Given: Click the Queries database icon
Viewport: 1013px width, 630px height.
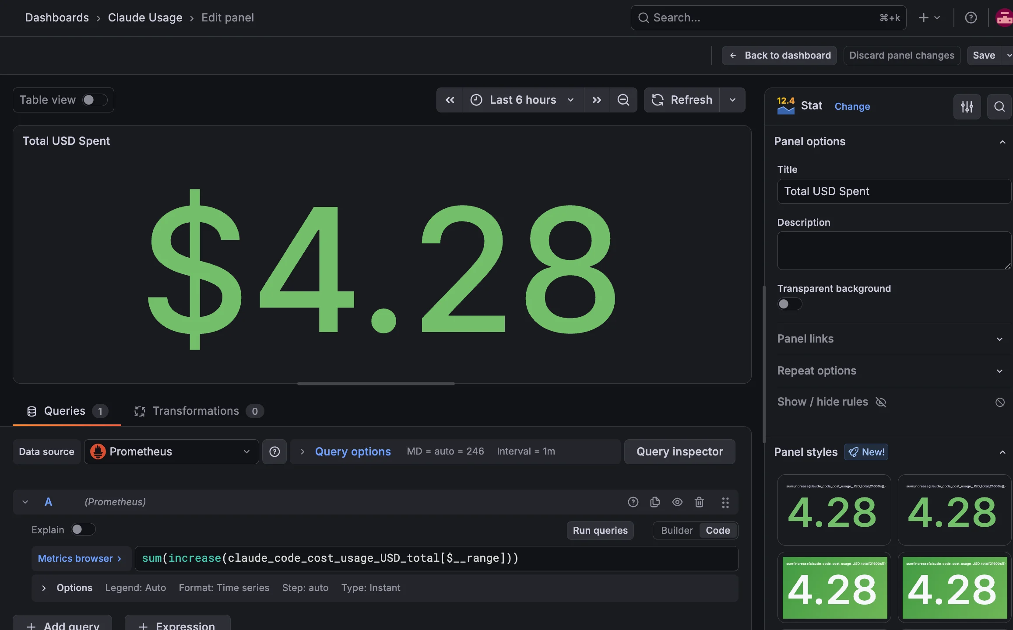Looking at the screenshot, I should (32, 411).
